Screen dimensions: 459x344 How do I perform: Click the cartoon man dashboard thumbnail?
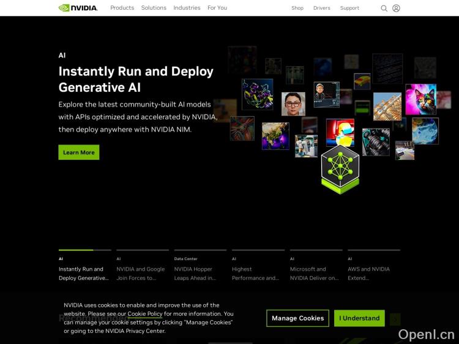327,94
